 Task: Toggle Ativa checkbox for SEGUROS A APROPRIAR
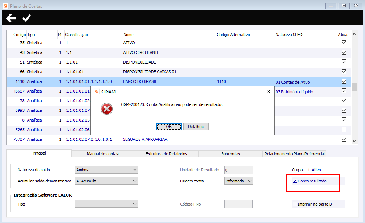(344, 139)
